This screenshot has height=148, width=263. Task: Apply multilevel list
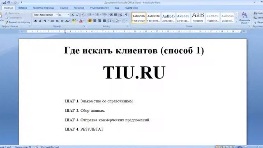(x=104, y=15)
